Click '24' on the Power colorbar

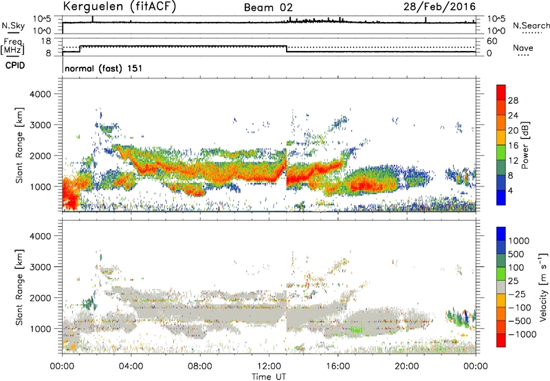(513, 116)
